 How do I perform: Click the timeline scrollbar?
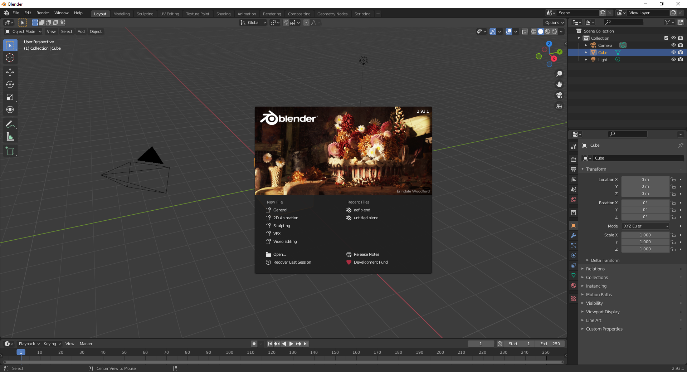point(283,362)
